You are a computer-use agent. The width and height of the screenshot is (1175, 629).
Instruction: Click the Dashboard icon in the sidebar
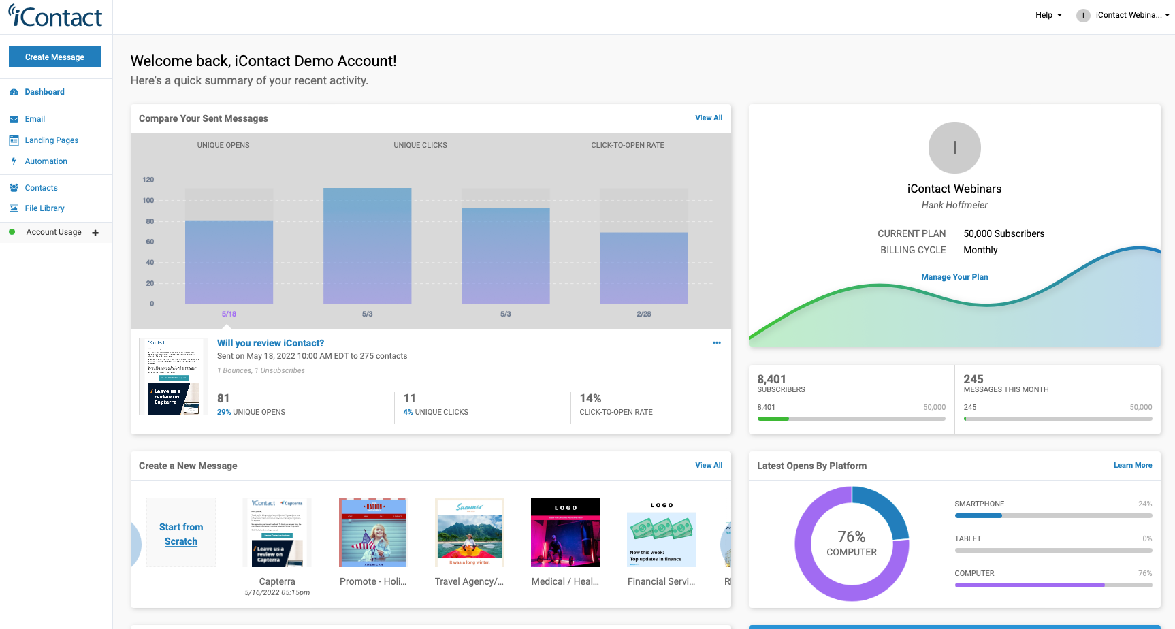[x=14, y=91]
